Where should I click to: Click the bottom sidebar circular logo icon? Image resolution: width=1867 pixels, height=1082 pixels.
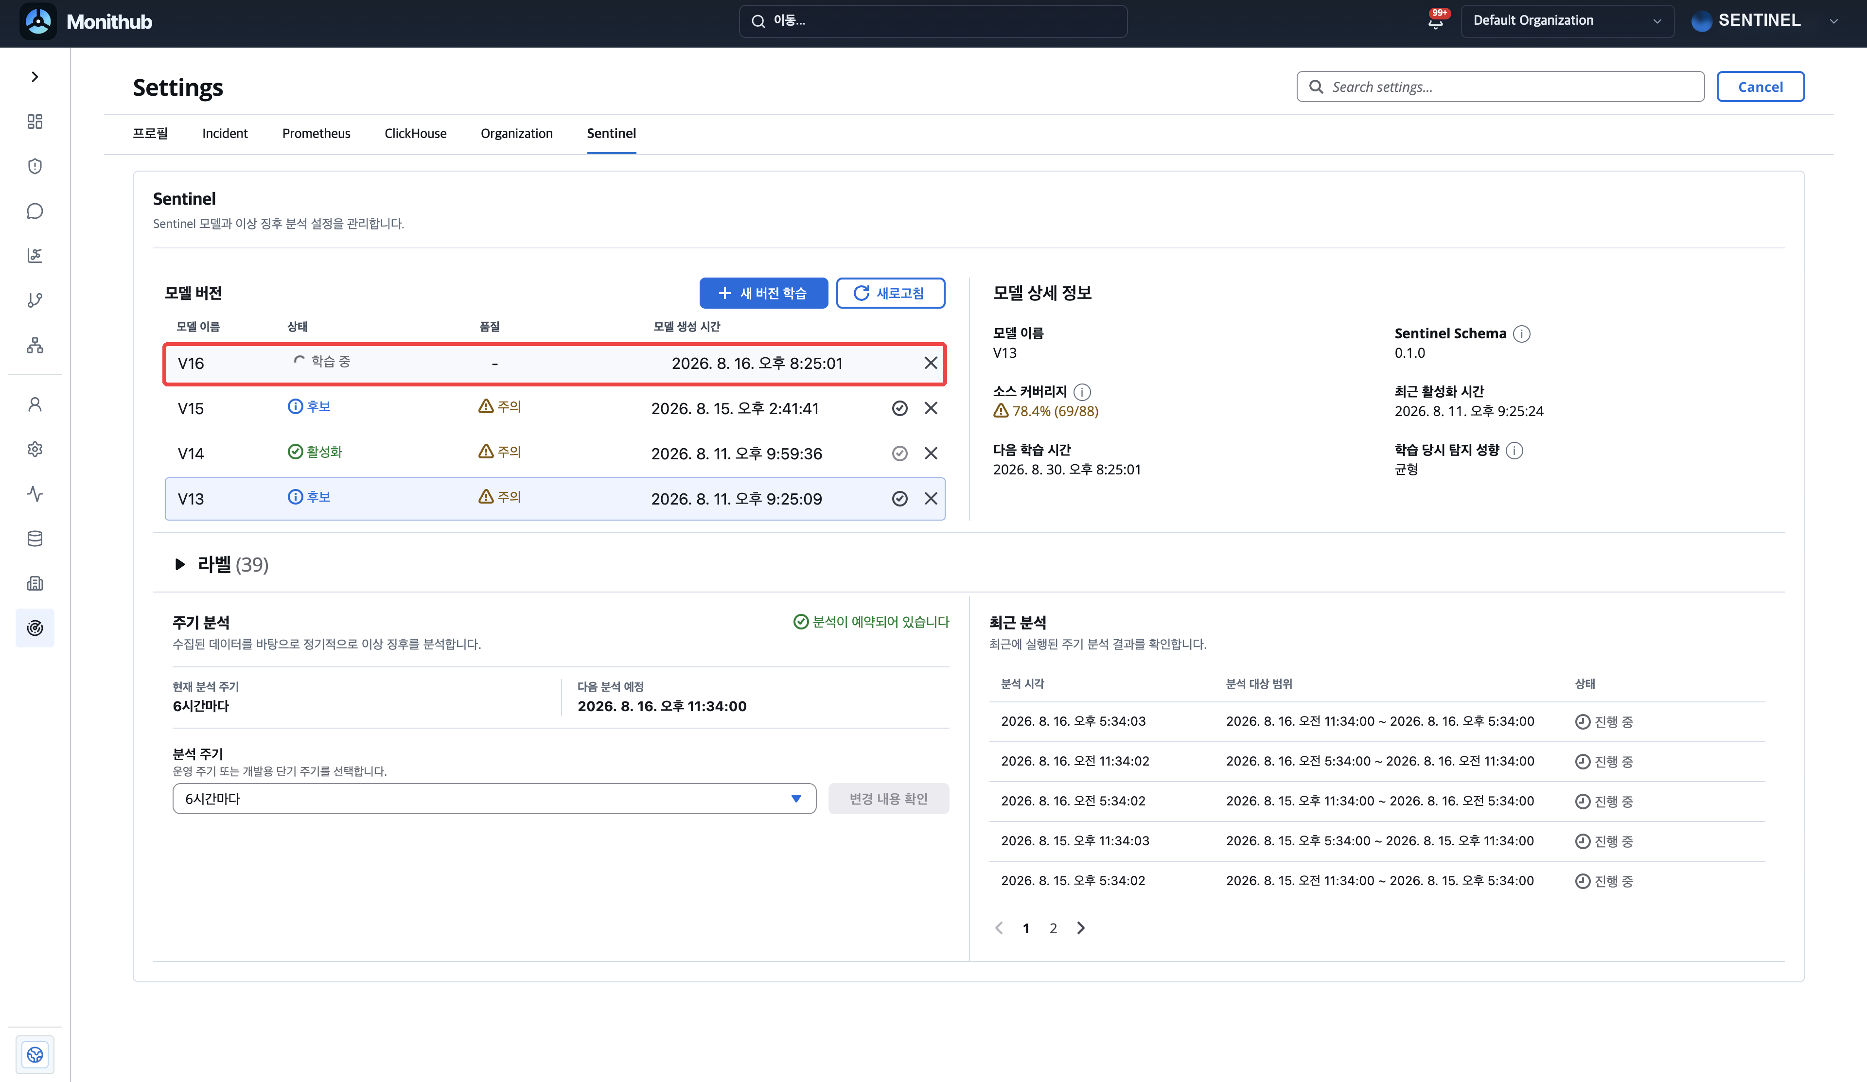coord(35,1055)
